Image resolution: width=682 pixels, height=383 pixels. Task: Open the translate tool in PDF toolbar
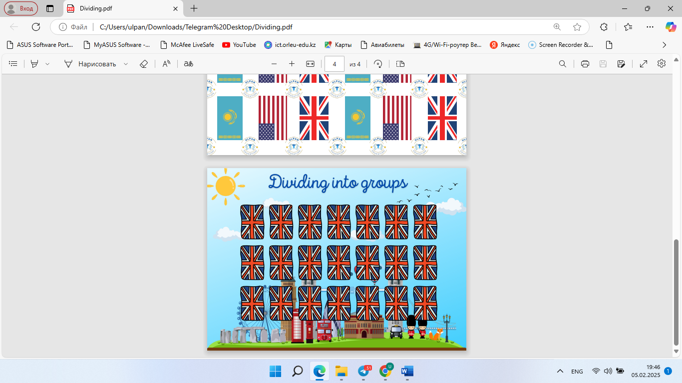click(x=188, y=64)
